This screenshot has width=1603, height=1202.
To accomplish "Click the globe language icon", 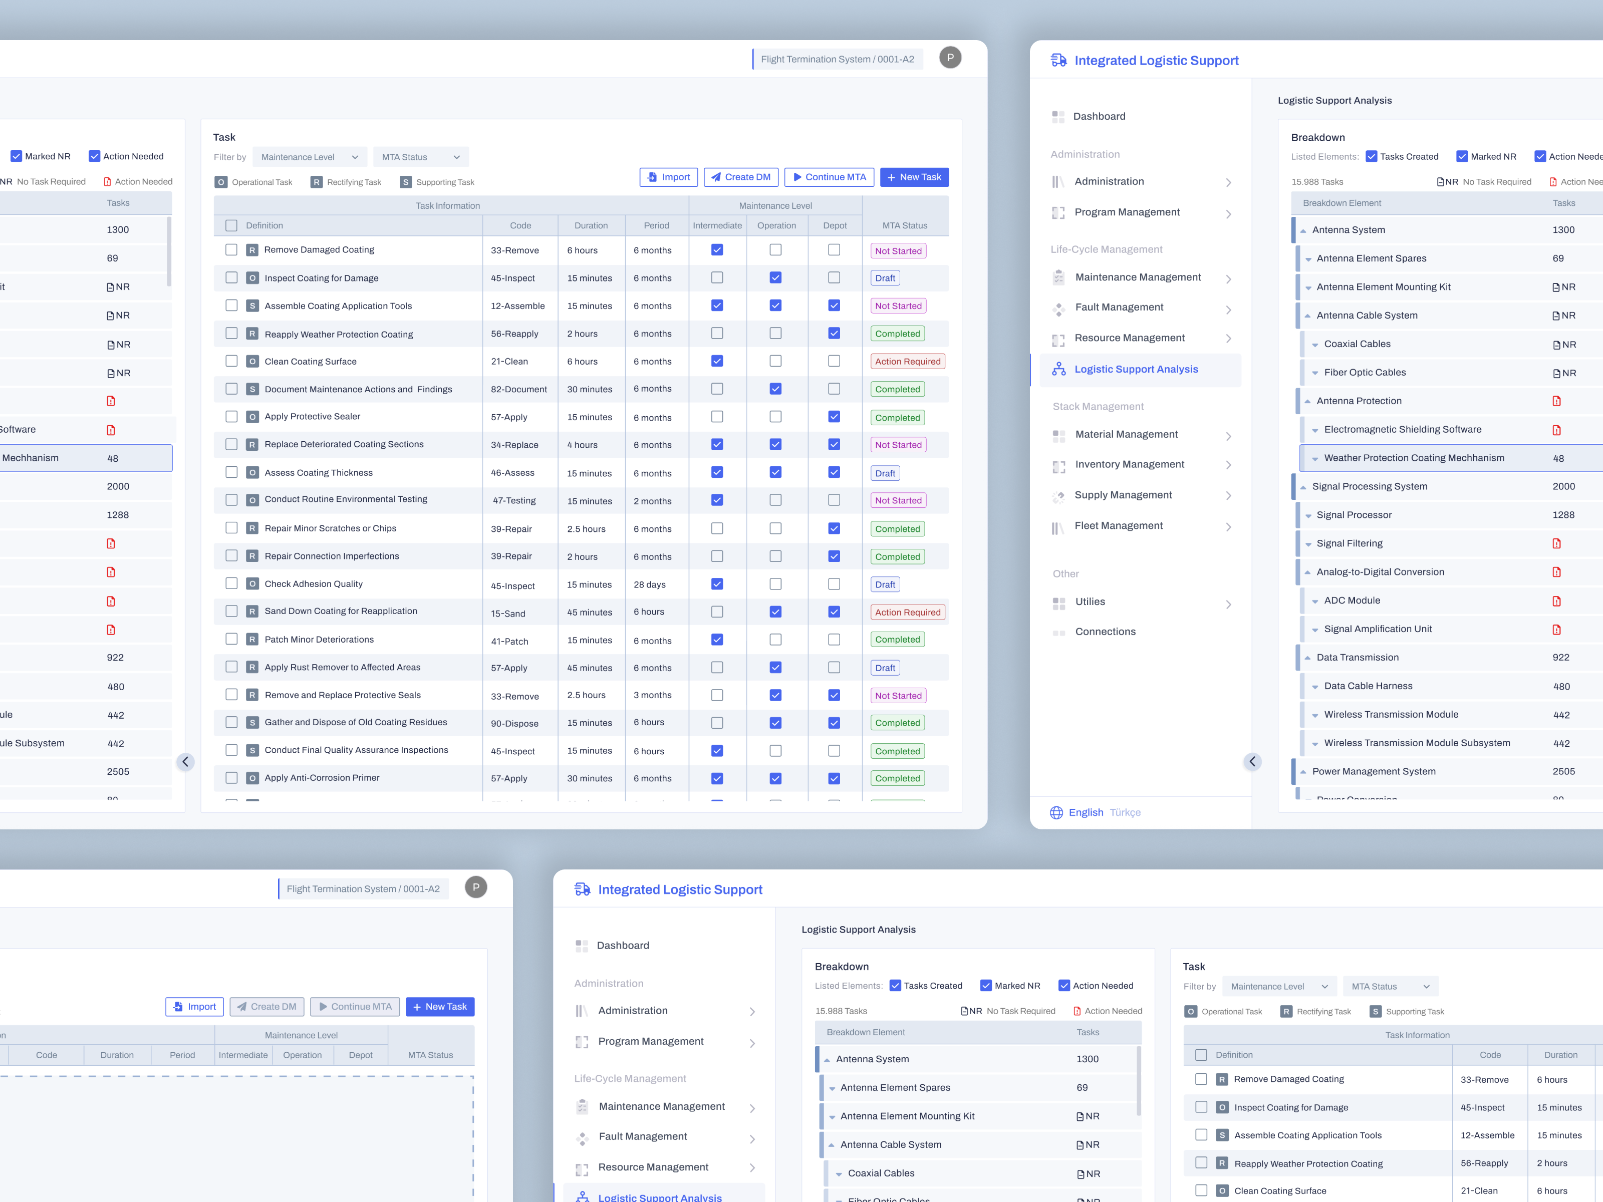I will tap(1056, 812).
